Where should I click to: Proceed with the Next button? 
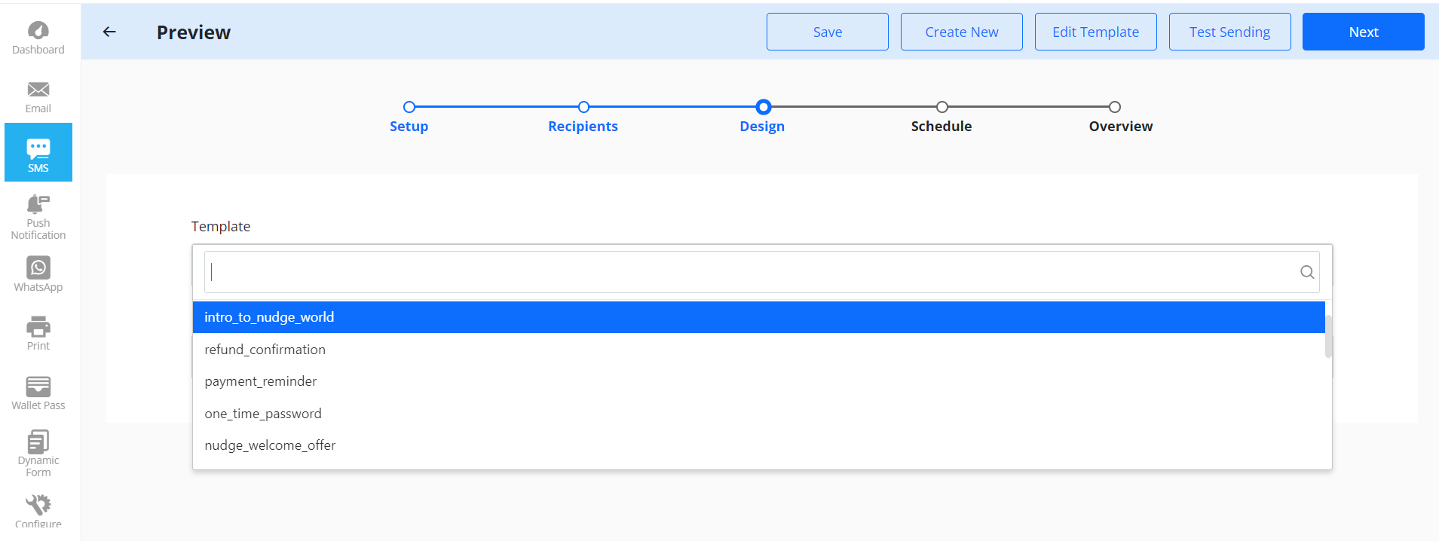(1364, 32)
